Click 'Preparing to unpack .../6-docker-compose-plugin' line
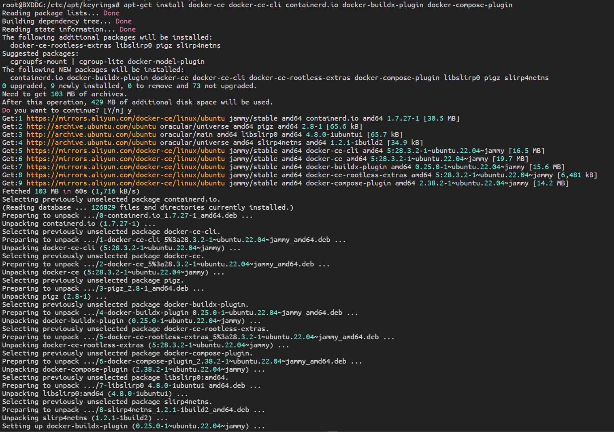614x432 pixels. tap(182, 361)
